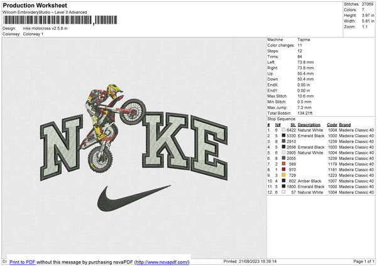Viewport: 377px width, 266px height.
Task: Select code 1223 in the 729 stitches row
Action: pyautogui.click(x=332, y=176)
